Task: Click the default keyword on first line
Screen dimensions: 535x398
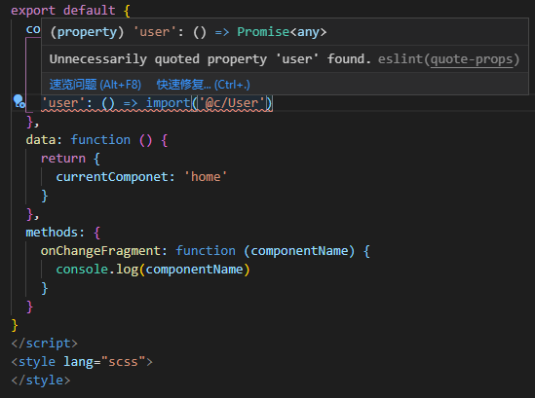Action: click(90, 11)
